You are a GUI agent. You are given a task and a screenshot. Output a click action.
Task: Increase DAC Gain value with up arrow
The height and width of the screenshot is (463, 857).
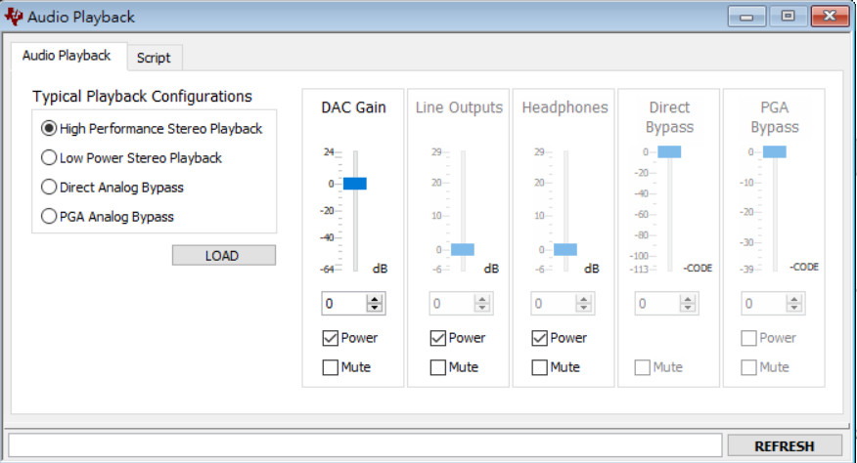click(x=375, y=299)
